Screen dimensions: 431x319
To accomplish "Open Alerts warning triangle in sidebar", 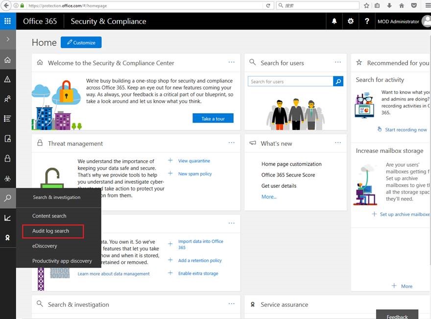I will click(8, 79).
